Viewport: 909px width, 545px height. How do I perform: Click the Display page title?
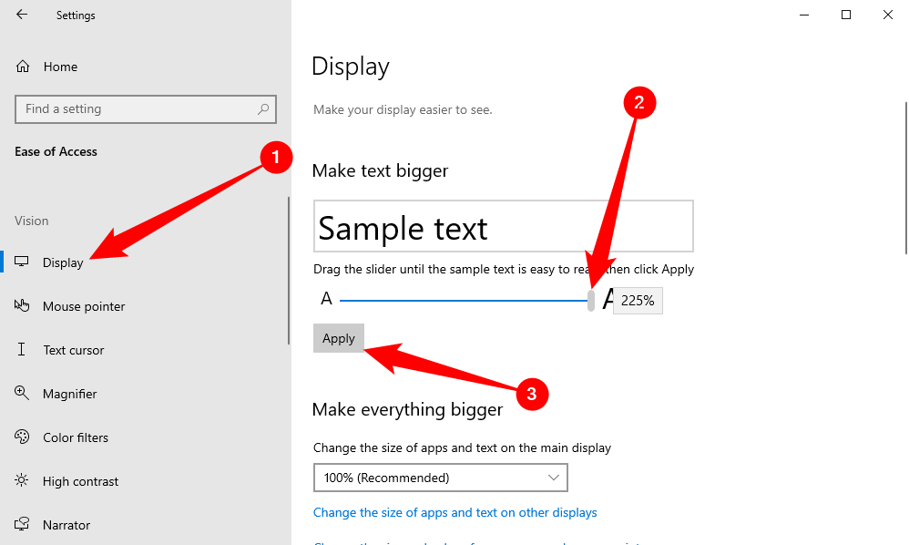click(x=351, y=67)
